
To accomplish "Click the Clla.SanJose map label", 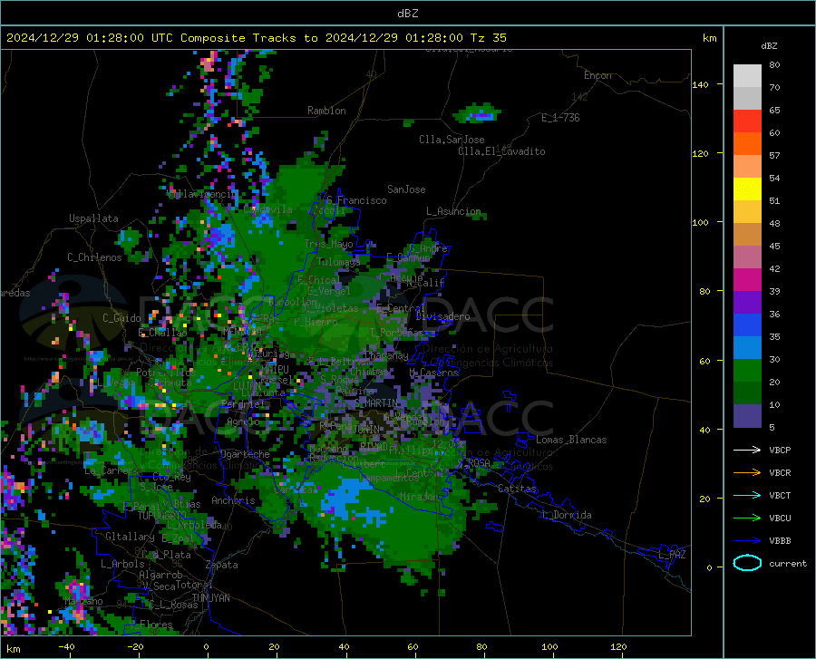I will 452,140.
